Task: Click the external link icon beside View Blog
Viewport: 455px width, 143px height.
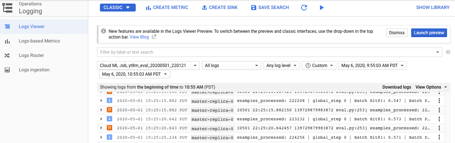Action: point(154,37)
